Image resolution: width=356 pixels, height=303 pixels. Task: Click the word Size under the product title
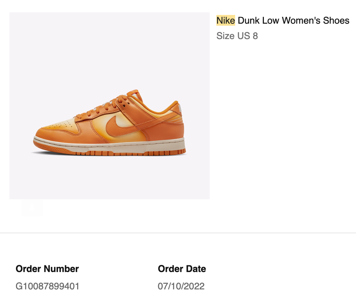point(225,36)
